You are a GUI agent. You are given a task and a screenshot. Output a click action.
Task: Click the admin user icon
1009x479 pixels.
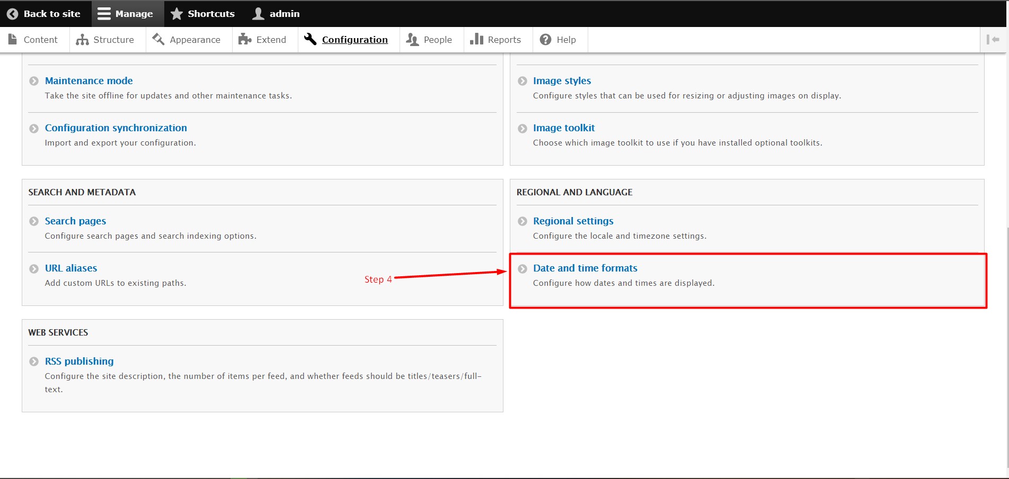point(258,14)
